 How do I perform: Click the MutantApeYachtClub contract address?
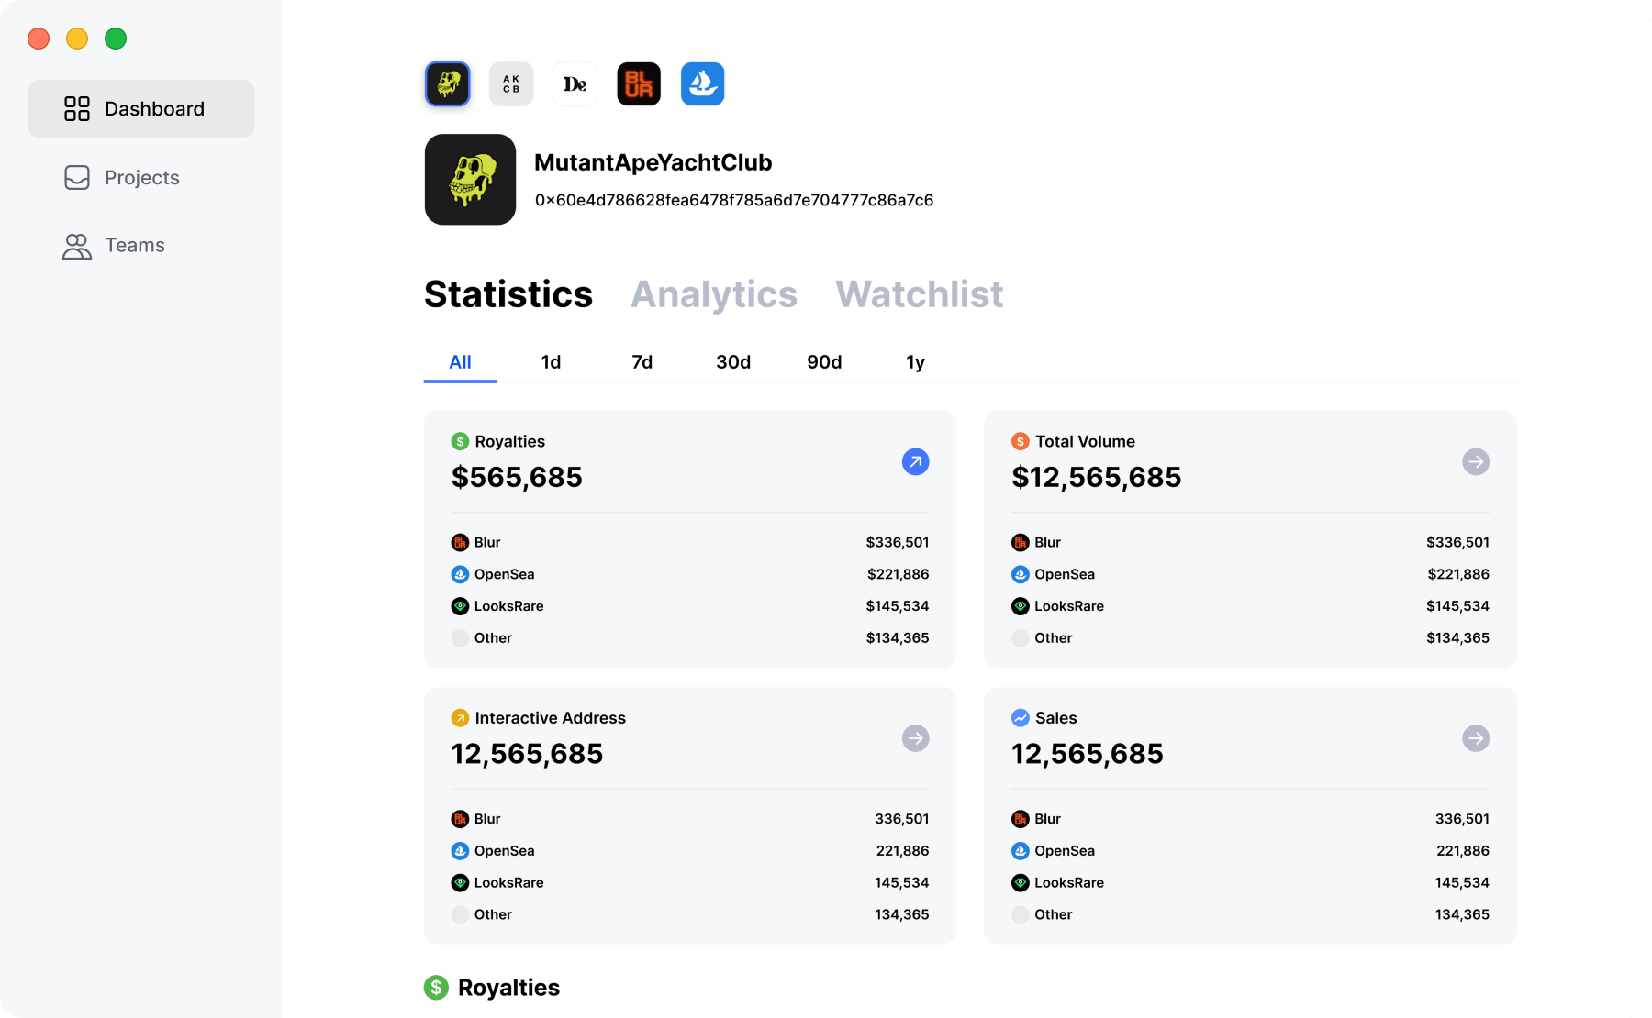(733, 200)
